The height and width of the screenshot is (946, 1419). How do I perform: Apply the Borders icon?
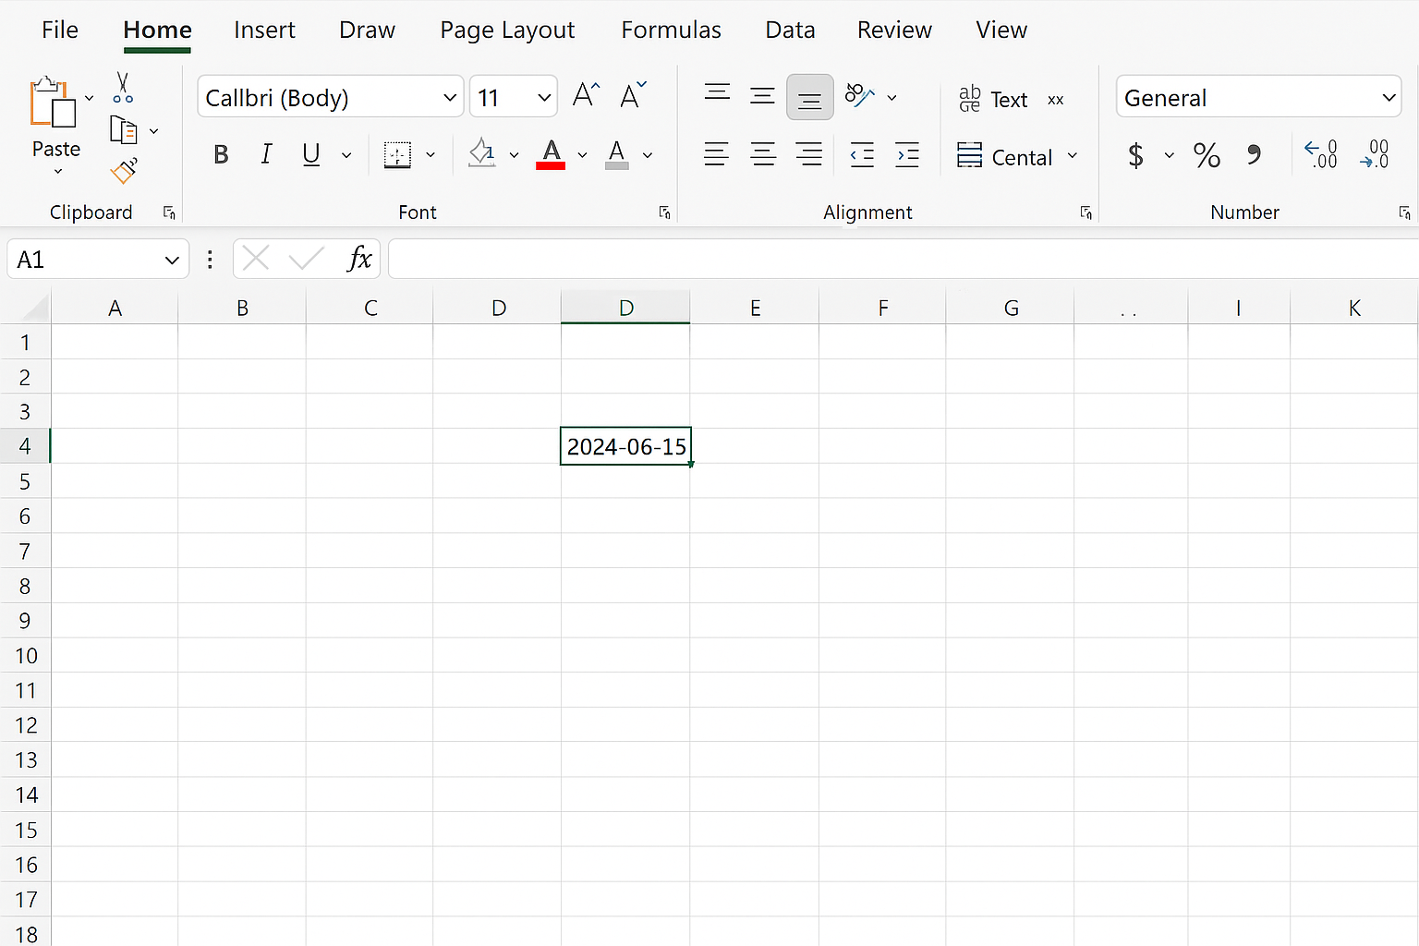point(397,154)
